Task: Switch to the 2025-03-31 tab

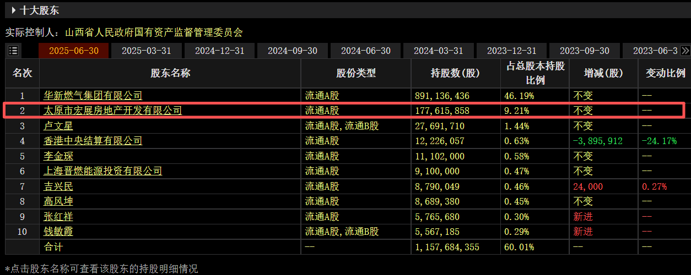Action: pos(147,51)
